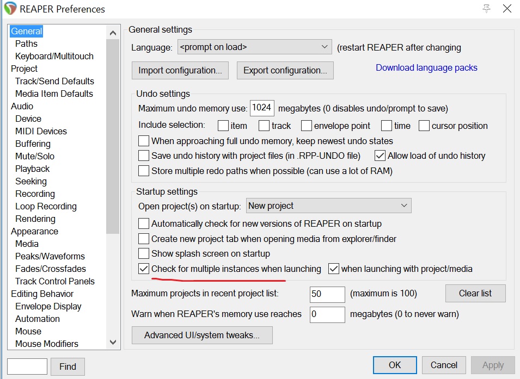Click the search box next to Find

pos(27,366)
